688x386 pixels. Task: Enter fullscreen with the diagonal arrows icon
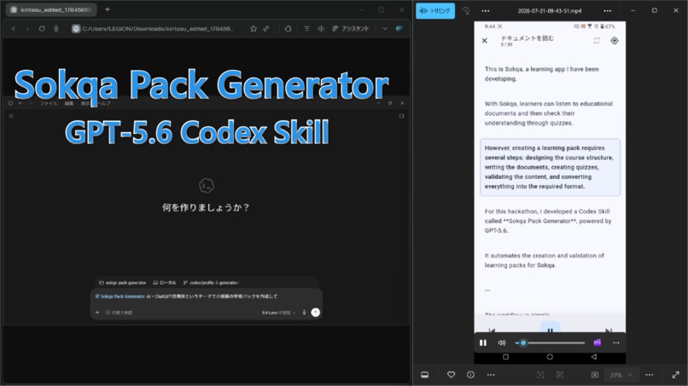pyautogui.click(x=676, y=375)
